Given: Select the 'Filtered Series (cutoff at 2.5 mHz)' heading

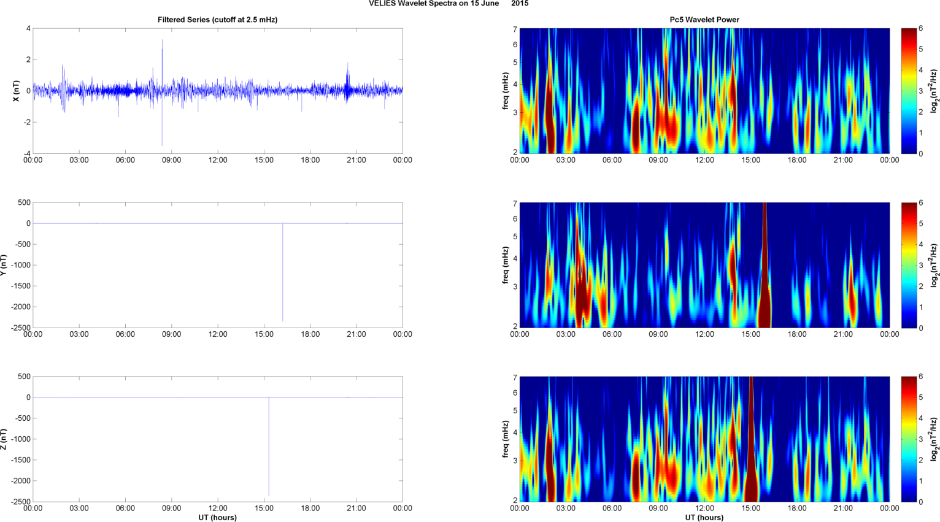Looking at the screenshot, I should tap(218, 20).
